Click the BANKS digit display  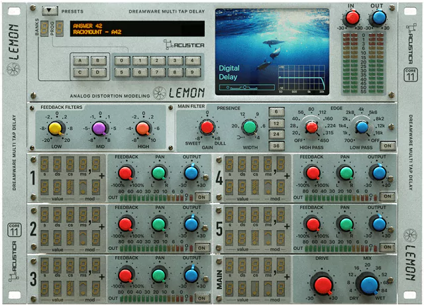(44, 29)
